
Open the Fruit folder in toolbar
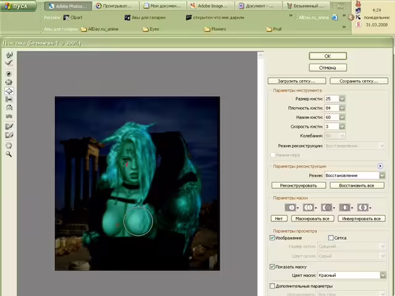pyautogui.click(x=274, y=29)
